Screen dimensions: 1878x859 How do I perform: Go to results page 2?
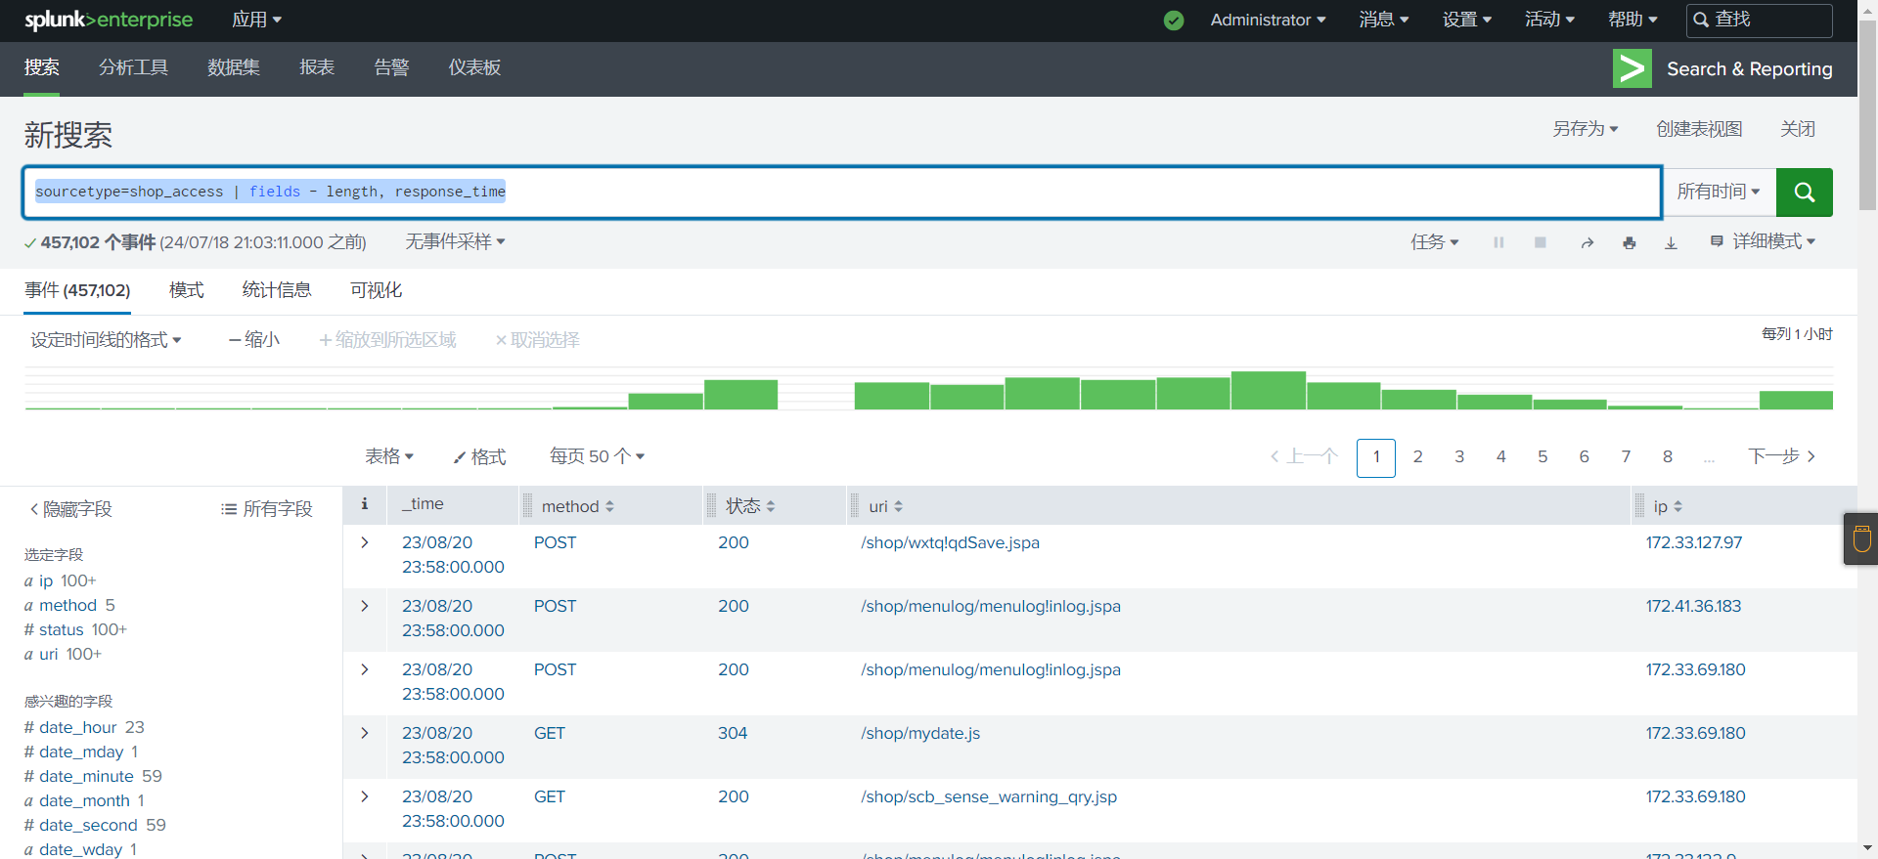[1417, 456]
